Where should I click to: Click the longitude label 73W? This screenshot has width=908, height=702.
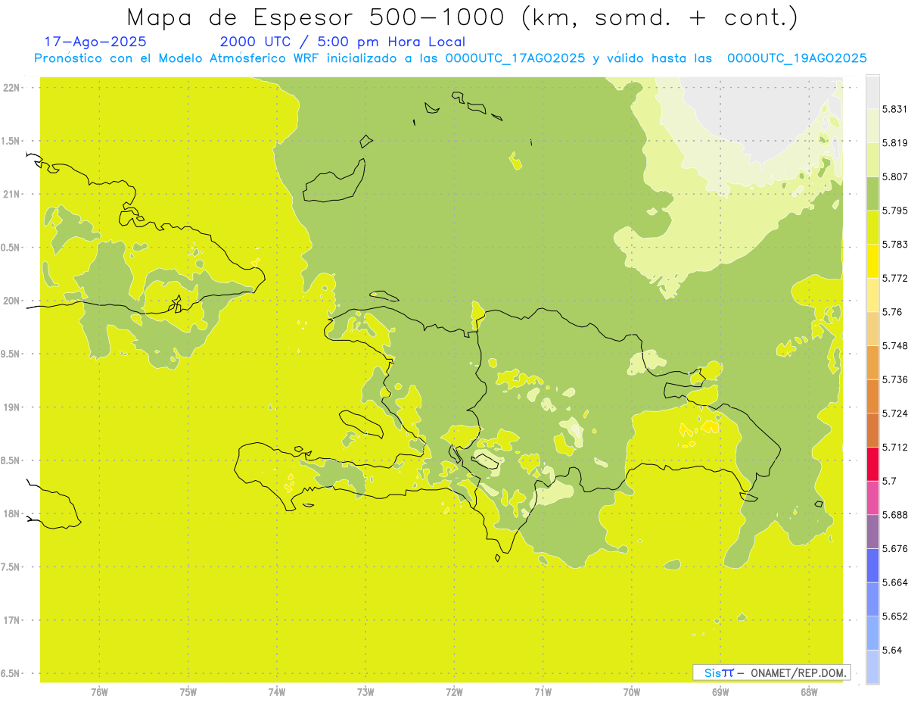point(365,691)
